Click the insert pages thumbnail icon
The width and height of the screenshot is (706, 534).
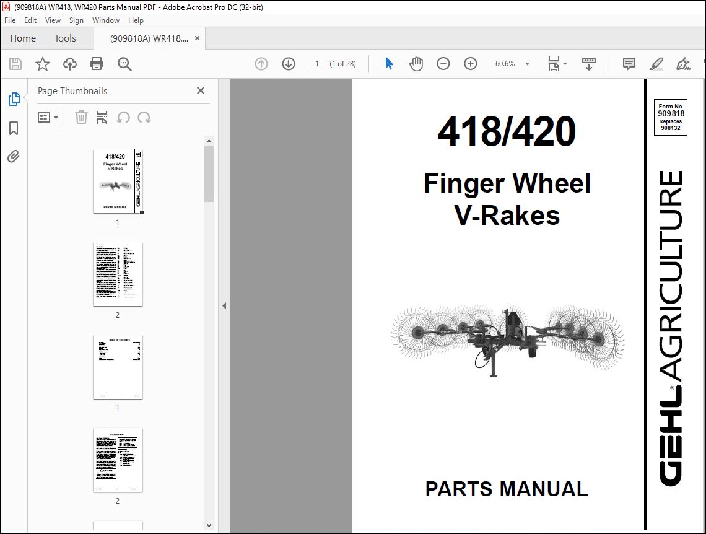click(102, 118)
